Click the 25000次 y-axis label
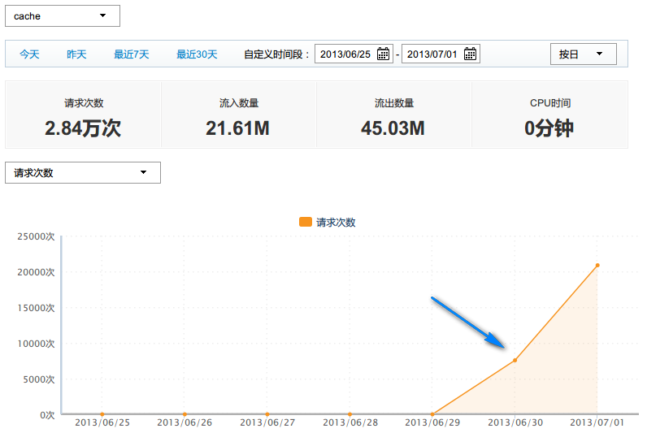Screen dimensions: 647x433 [36, 236]
